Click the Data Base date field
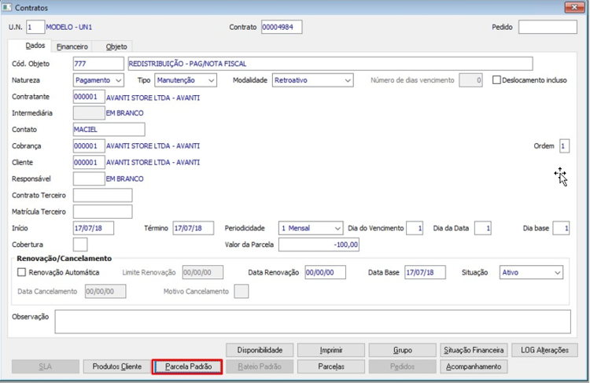Image resolution: width=590 pixels, height=383 pixels. pyautogui.click(x=425, y=272)
